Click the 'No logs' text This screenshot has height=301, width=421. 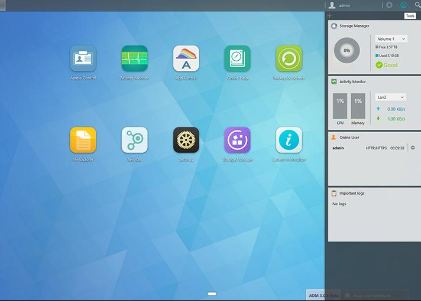(339, 204)
